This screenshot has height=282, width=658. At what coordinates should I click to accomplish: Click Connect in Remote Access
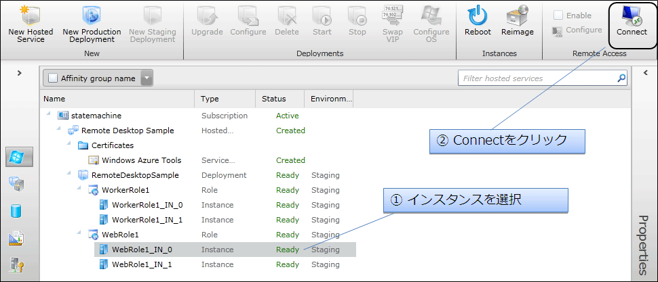coord(632,22)
